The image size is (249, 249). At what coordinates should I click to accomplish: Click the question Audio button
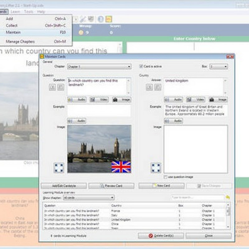point(77,100)
